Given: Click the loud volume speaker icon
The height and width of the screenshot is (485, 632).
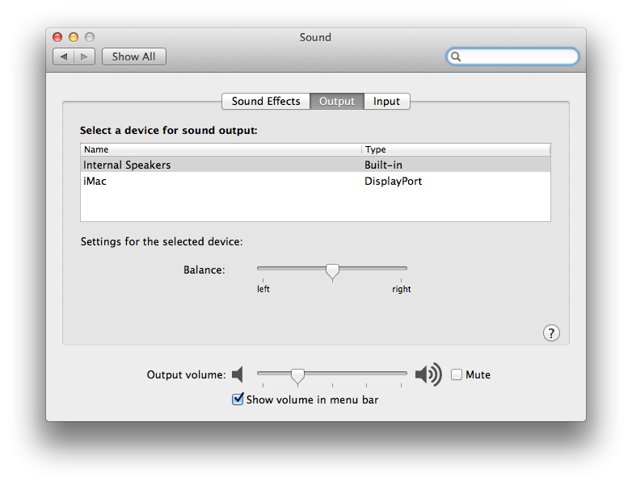Looking at the screenshot, I should [x=428, y=374].
